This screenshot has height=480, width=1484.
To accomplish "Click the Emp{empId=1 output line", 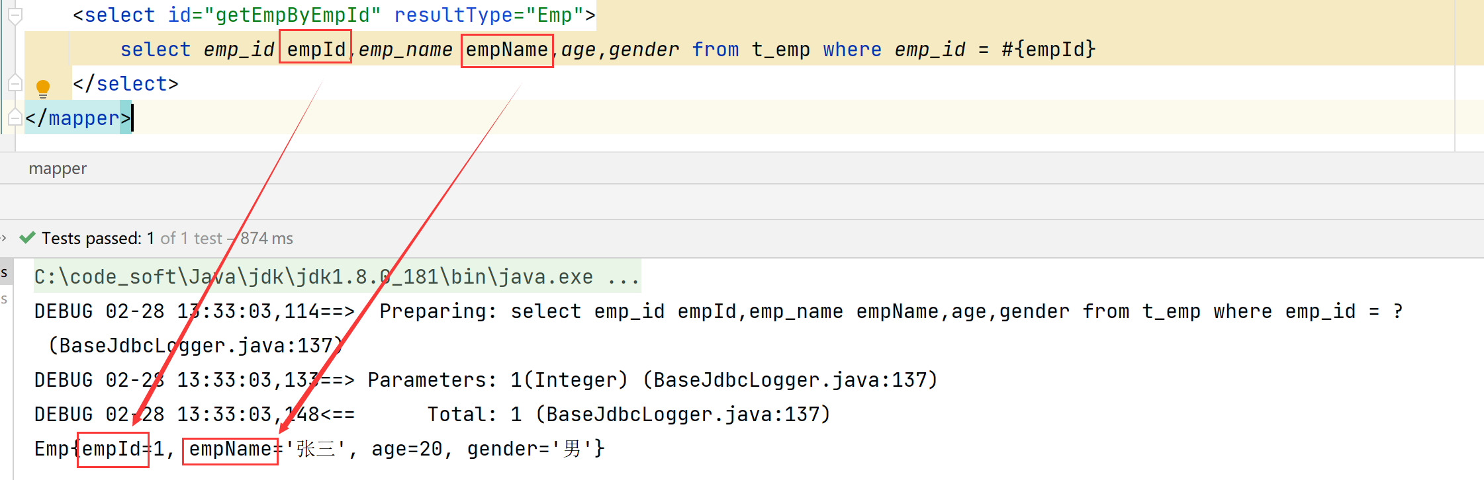I will [320, 449].
